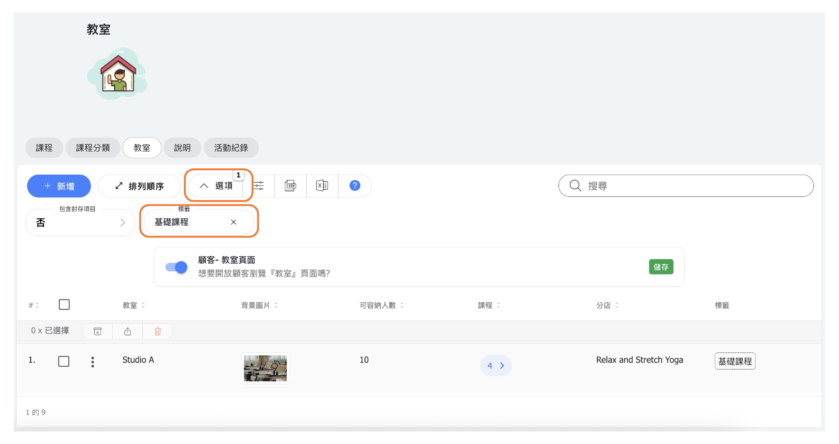Open the blue help question mark
The image size is (839, 444).
point(355,186)
